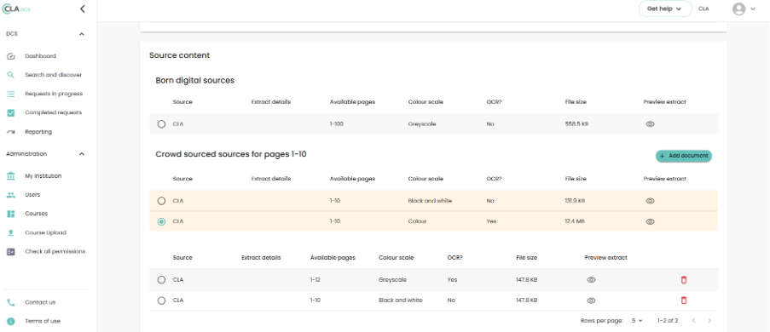
Task: Click the Users people icon
Action: [x=11, y=195]
